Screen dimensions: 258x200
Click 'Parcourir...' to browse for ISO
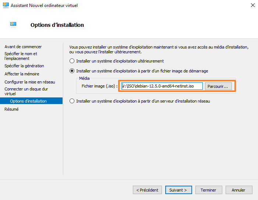[218, 86]
